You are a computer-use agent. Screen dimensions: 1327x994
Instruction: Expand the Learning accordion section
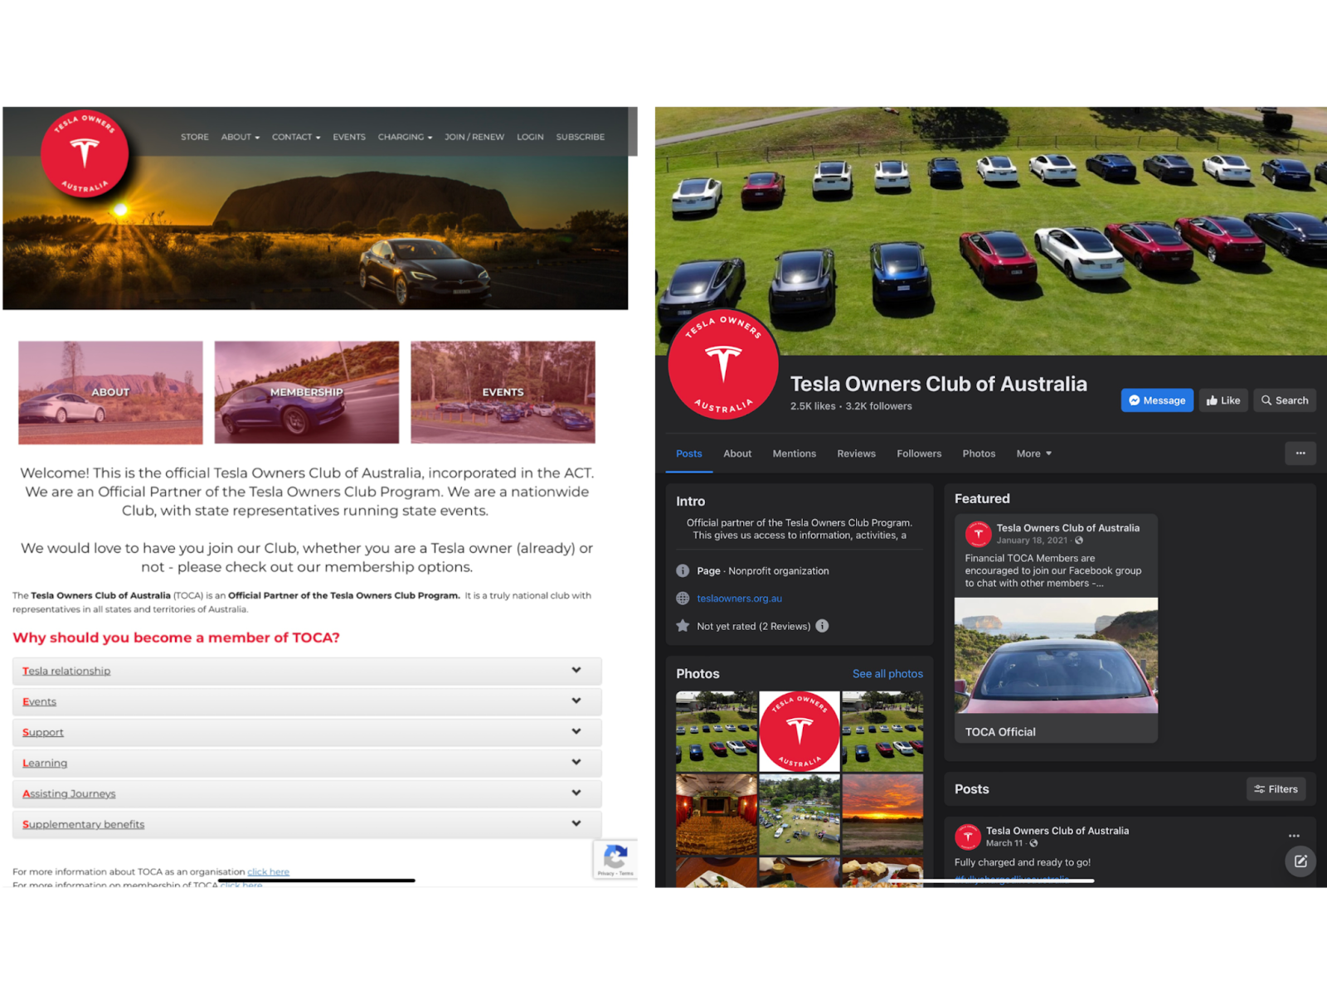(307, 763)
